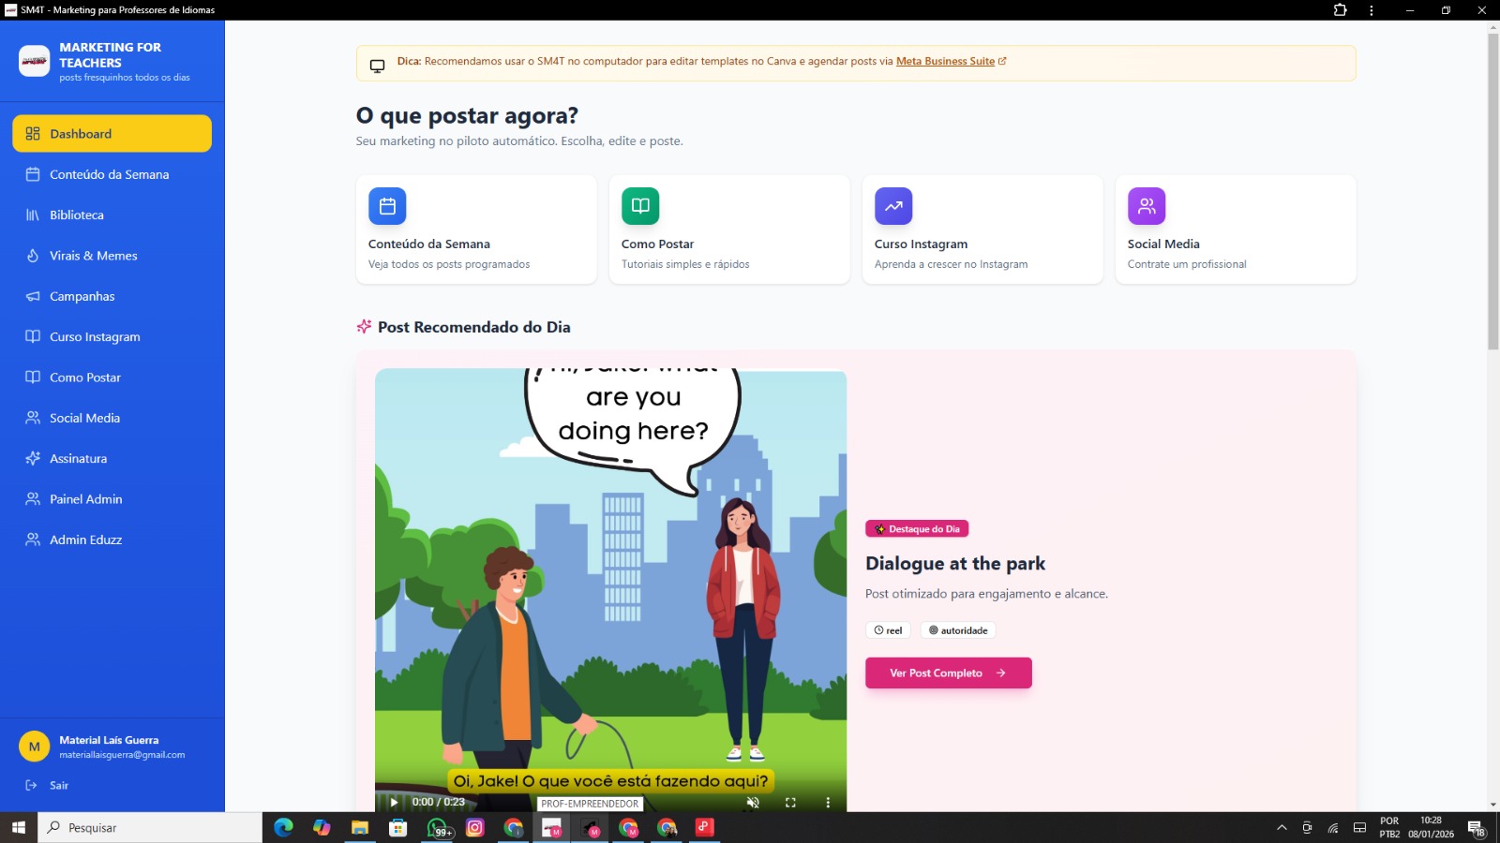Open browser three-dot menu in title bar
Screen dimensions: 1500x843
coord(1372,10)
